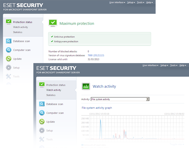Click Maximum protection large monitor icon
The width and height of the screenshot is (189, 148).
click(x=53, y=23)
